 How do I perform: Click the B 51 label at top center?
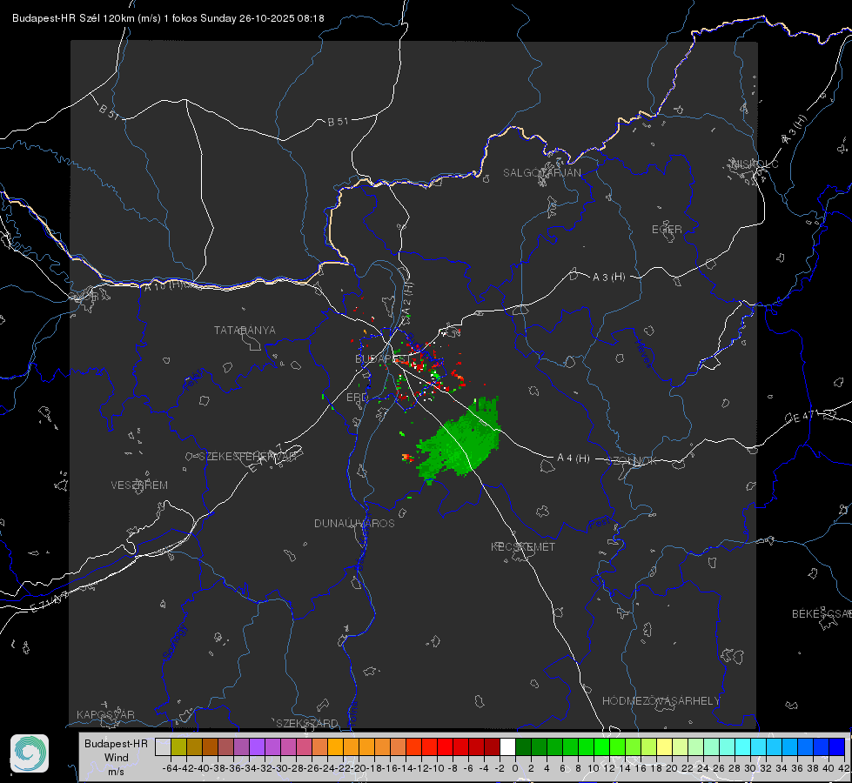[338, 122]
